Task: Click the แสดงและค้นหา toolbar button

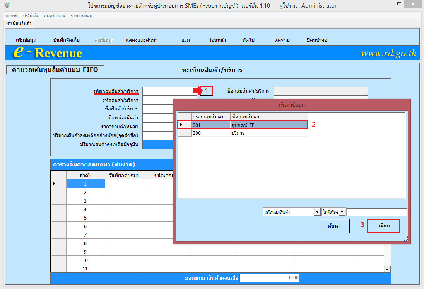Action: 142,40
